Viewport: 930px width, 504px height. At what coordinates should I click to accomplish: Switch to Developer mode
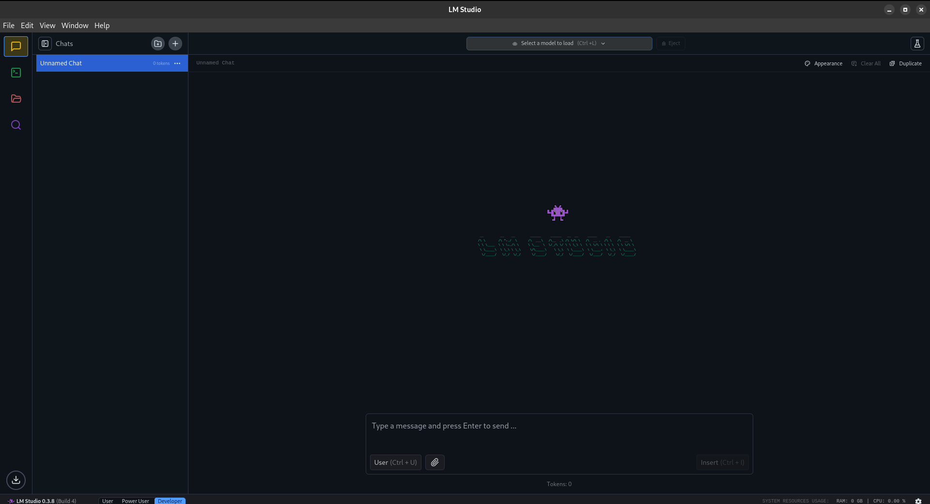pos(170,501)
